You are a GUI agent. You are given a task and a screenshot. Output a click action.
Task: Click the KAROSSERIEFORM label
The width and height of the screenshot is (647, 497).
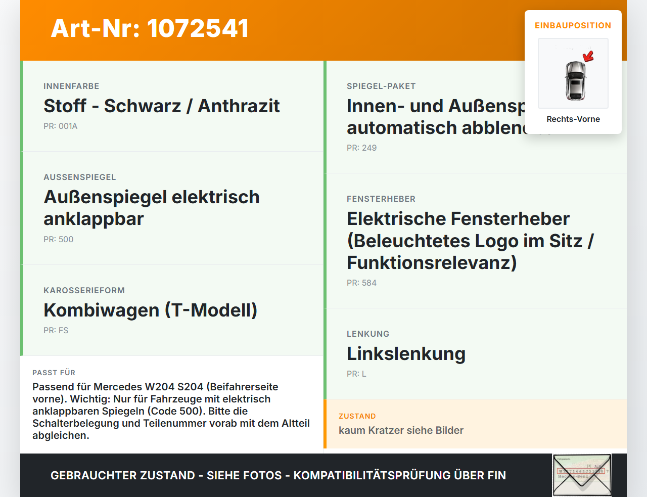(84, 290)
